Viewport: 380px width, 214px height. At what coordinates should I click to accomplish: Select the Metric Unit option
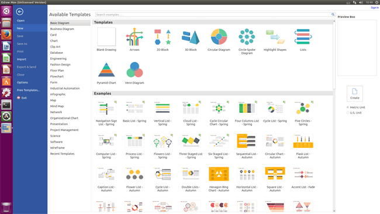(x=347, y=107)
